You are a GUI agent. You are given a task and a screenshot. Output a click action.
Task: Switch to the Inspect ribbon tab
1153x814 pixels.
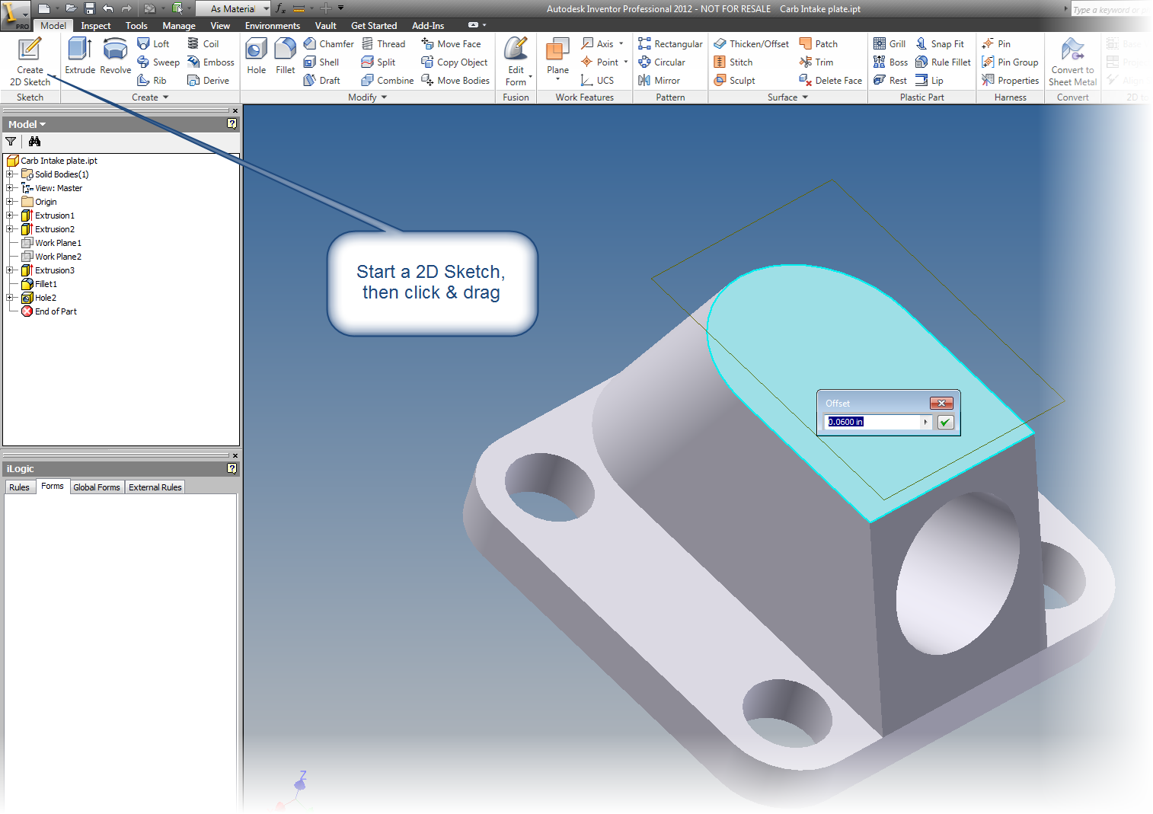(x=95, y=25)
